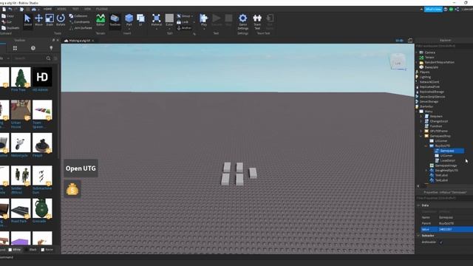Anchor the selected part
Viewport: 473px width, 266px height.
point(184,28)
